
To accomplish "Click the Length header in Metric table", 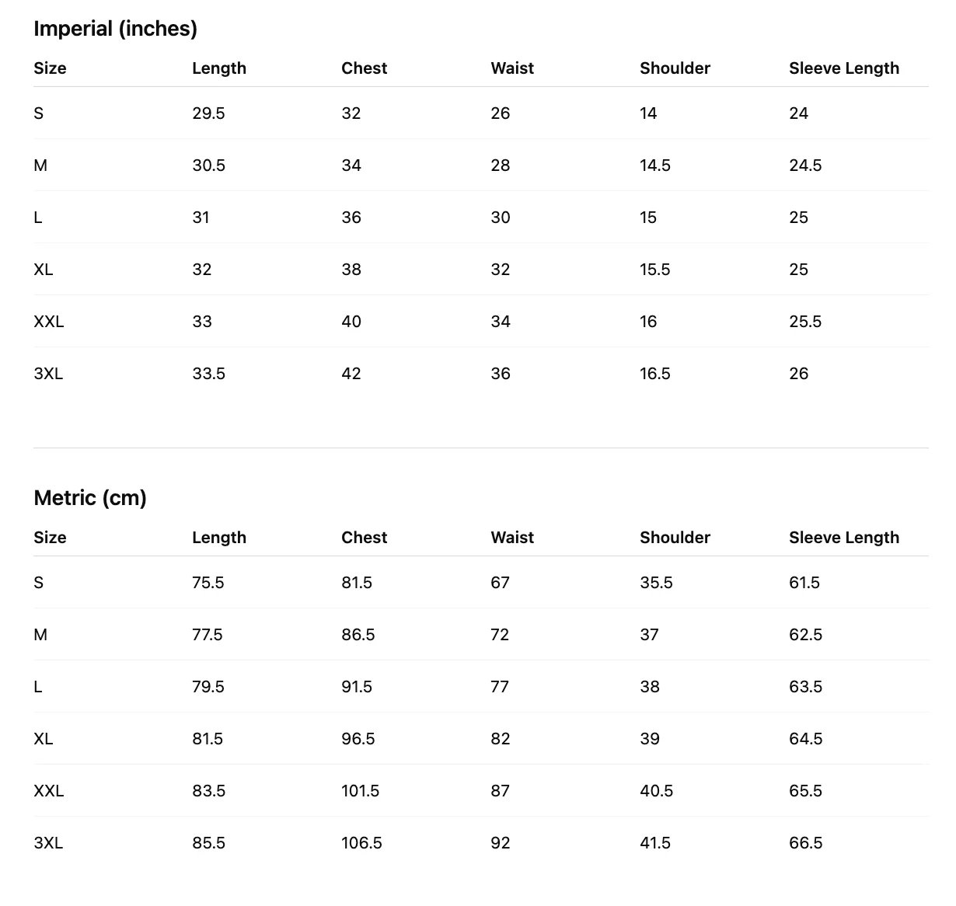I will click(x=219, y=538).
